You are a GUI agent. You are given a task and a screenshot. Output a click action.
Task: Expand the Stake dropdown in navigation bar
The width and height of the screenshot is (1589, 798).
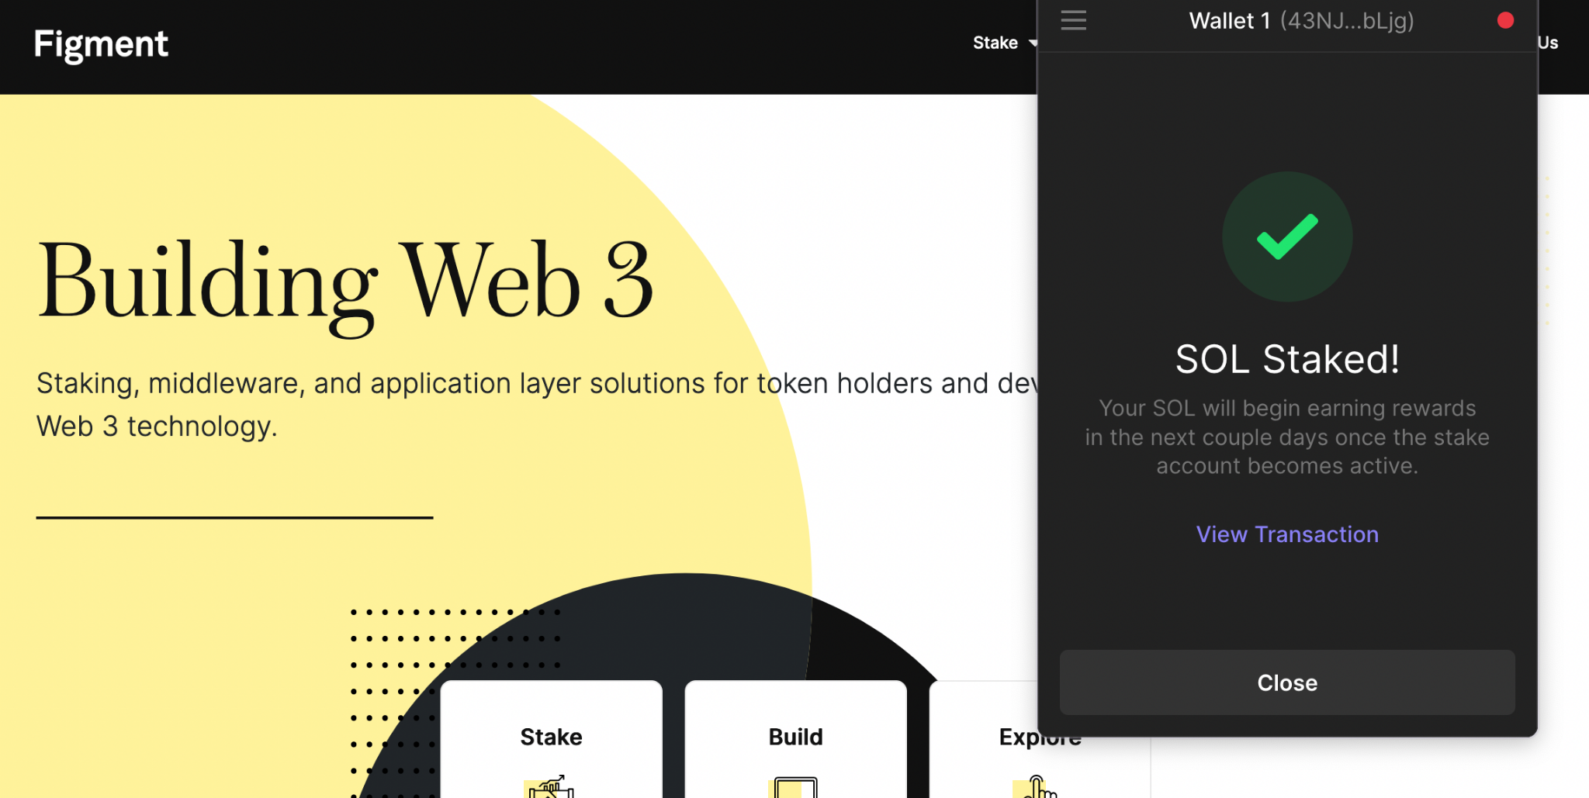[x=1005, y=43]
